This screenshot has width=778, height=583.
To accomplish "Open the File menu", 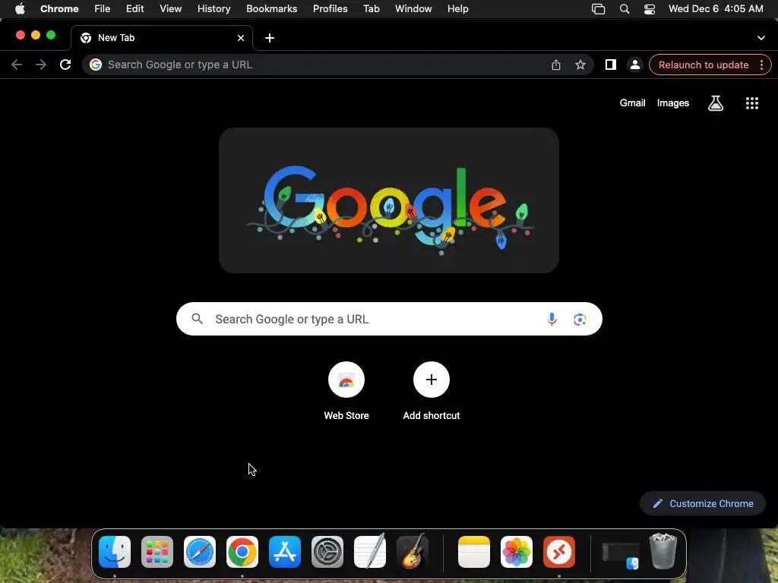I will pyautogui.click(x=103, y=9).
